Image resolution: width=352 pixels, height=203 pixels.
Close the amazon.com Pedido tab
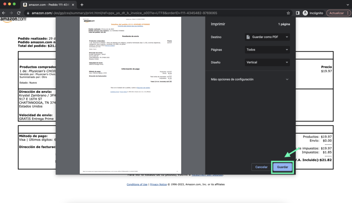[73, 5]
